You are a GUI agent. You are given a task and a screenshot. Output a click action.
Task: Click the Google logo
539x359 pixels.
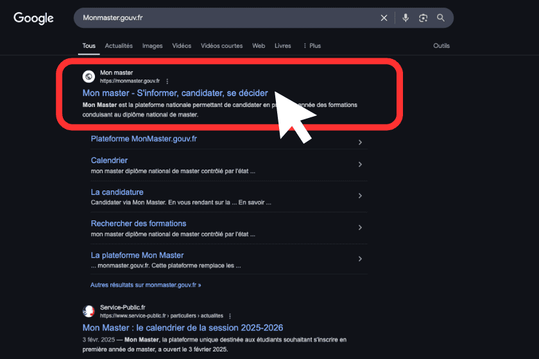(x=33, y=18)
